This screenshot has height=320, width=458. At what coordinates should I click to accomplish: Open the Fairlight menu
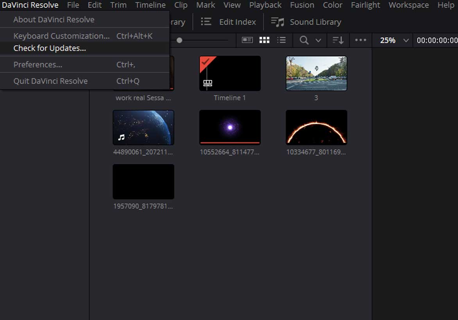(365, 5)
